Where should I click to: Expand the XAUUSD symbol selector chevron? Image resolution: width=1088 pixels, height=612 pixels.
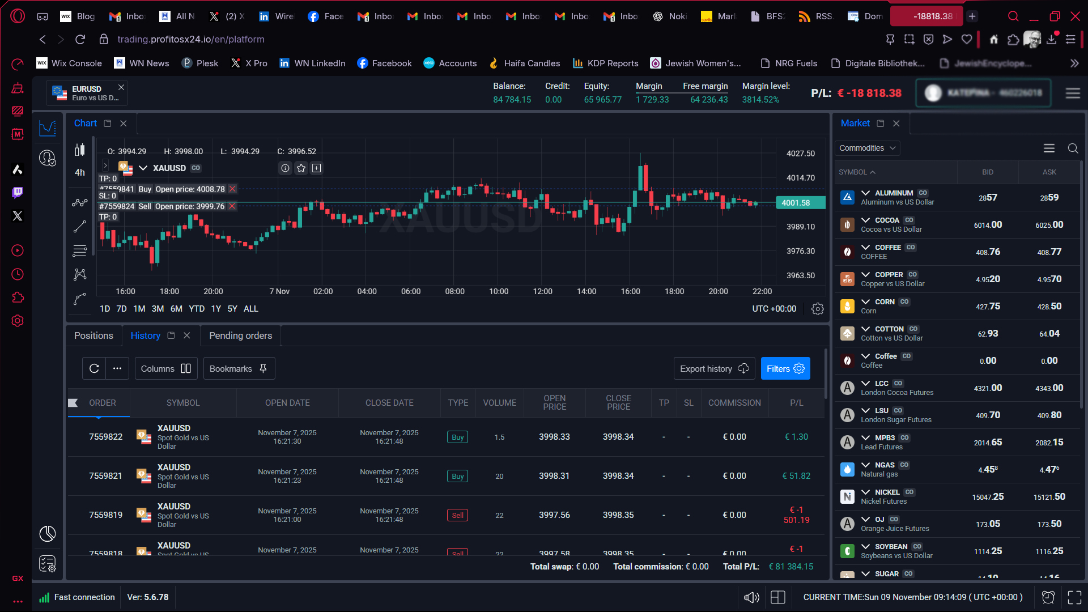(x=143, y=168)
